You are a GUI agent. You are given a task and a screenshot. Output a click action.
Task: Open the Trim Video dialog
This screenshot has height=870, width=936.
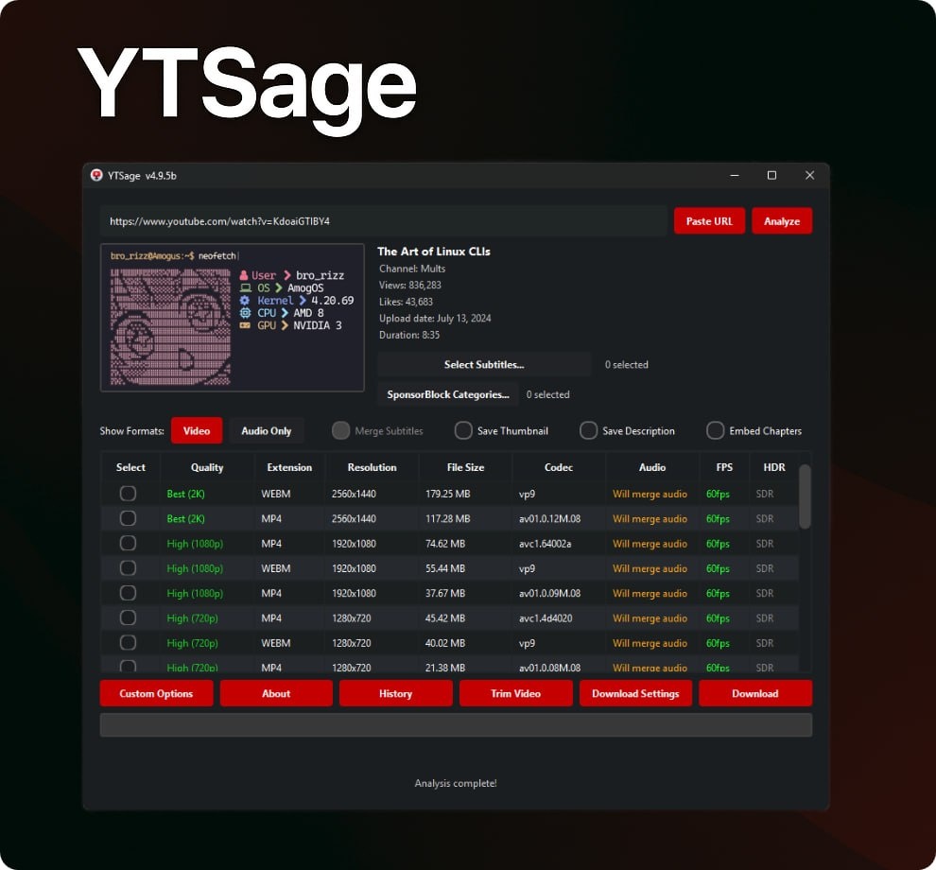click(516, 693)
